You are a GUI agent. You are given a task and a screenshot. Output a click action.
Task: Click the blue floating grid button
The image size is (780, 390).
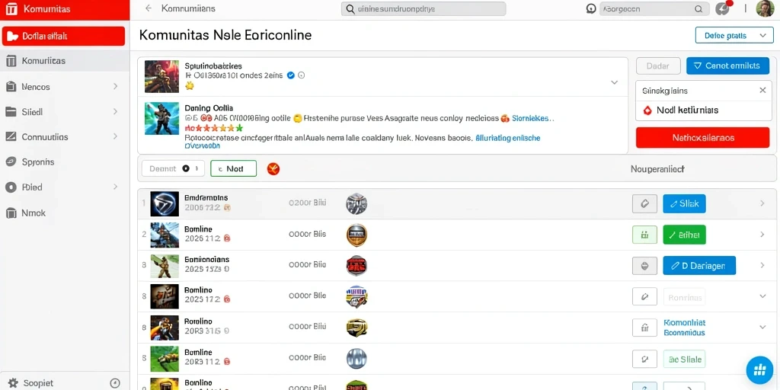[x=759, y=369]
